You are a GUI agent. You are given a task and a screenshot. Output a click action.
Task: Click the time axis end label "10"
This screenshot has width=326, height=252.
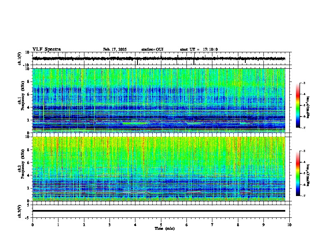tap(289, 225)
